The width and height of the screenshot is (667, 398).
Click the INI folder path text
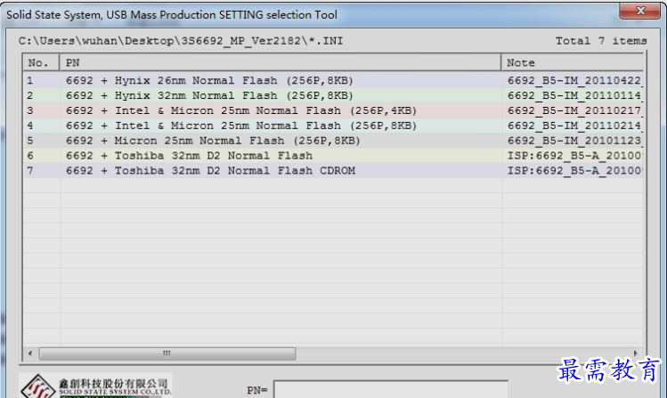(181, 41)
